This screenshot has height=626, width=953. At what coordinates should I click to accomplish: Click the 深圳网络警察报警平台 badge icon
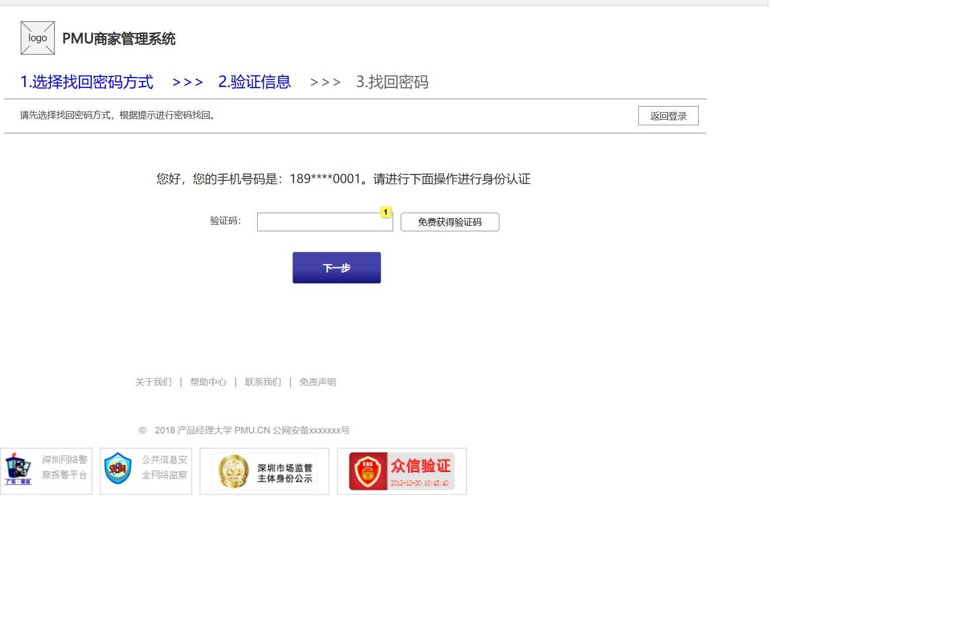(46, 471)
